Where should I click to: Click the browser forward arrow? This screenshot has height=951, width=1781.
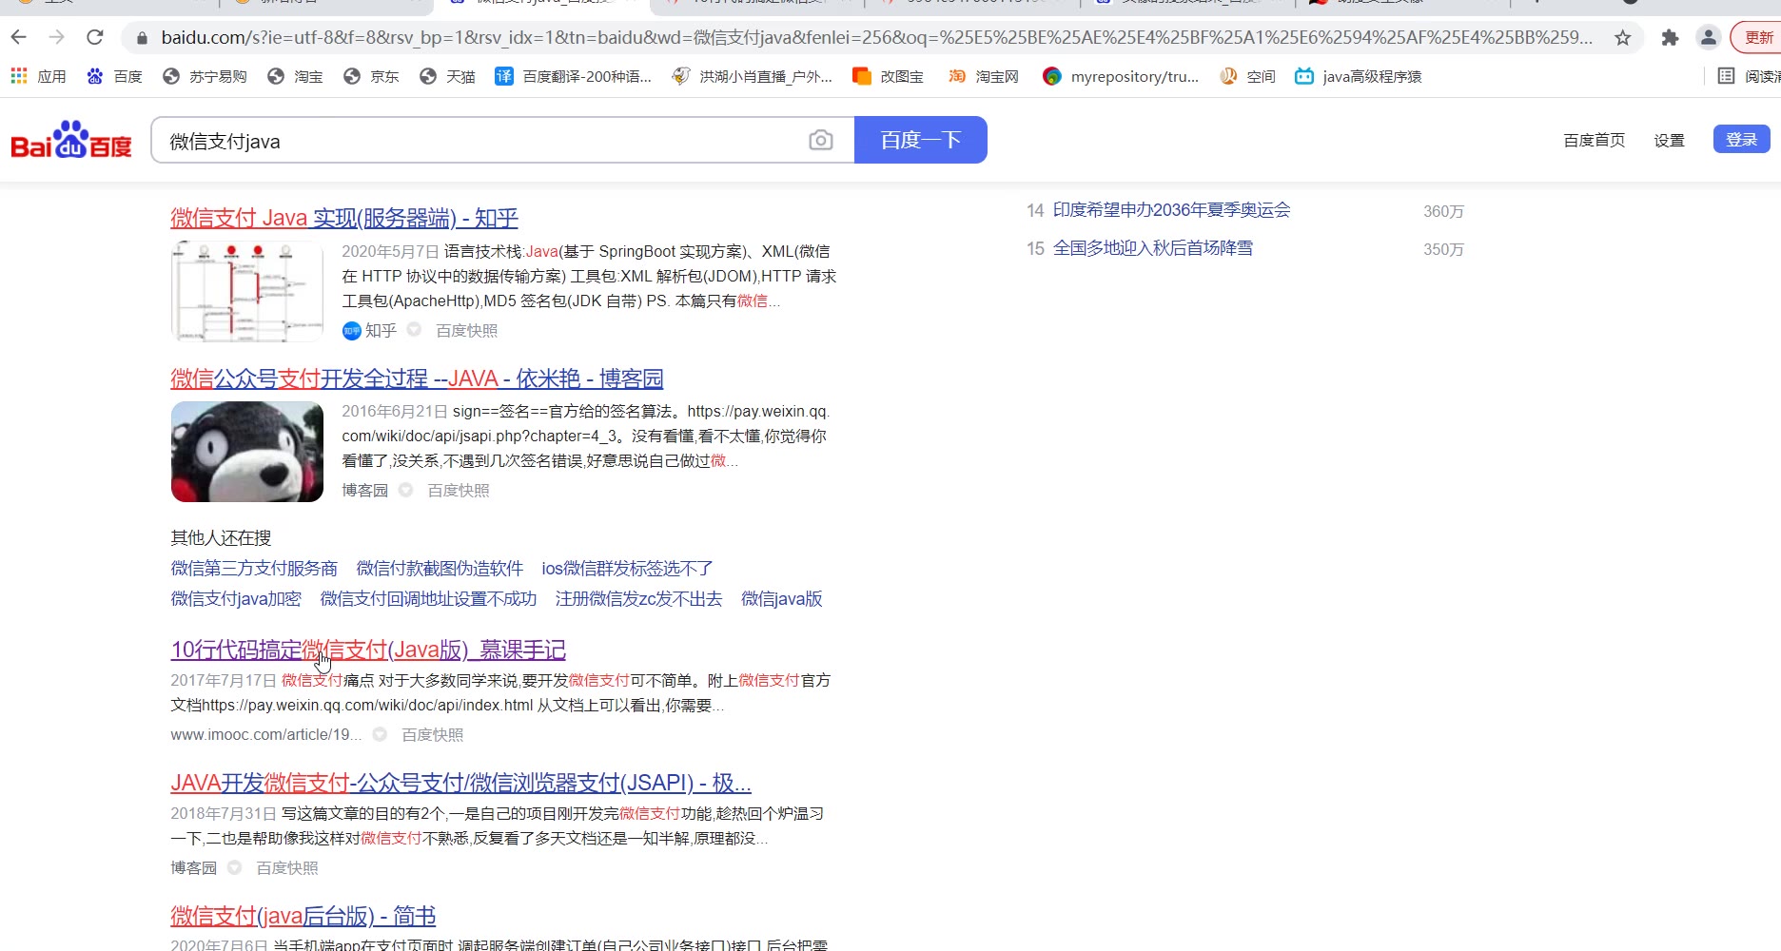coord(57,37)
